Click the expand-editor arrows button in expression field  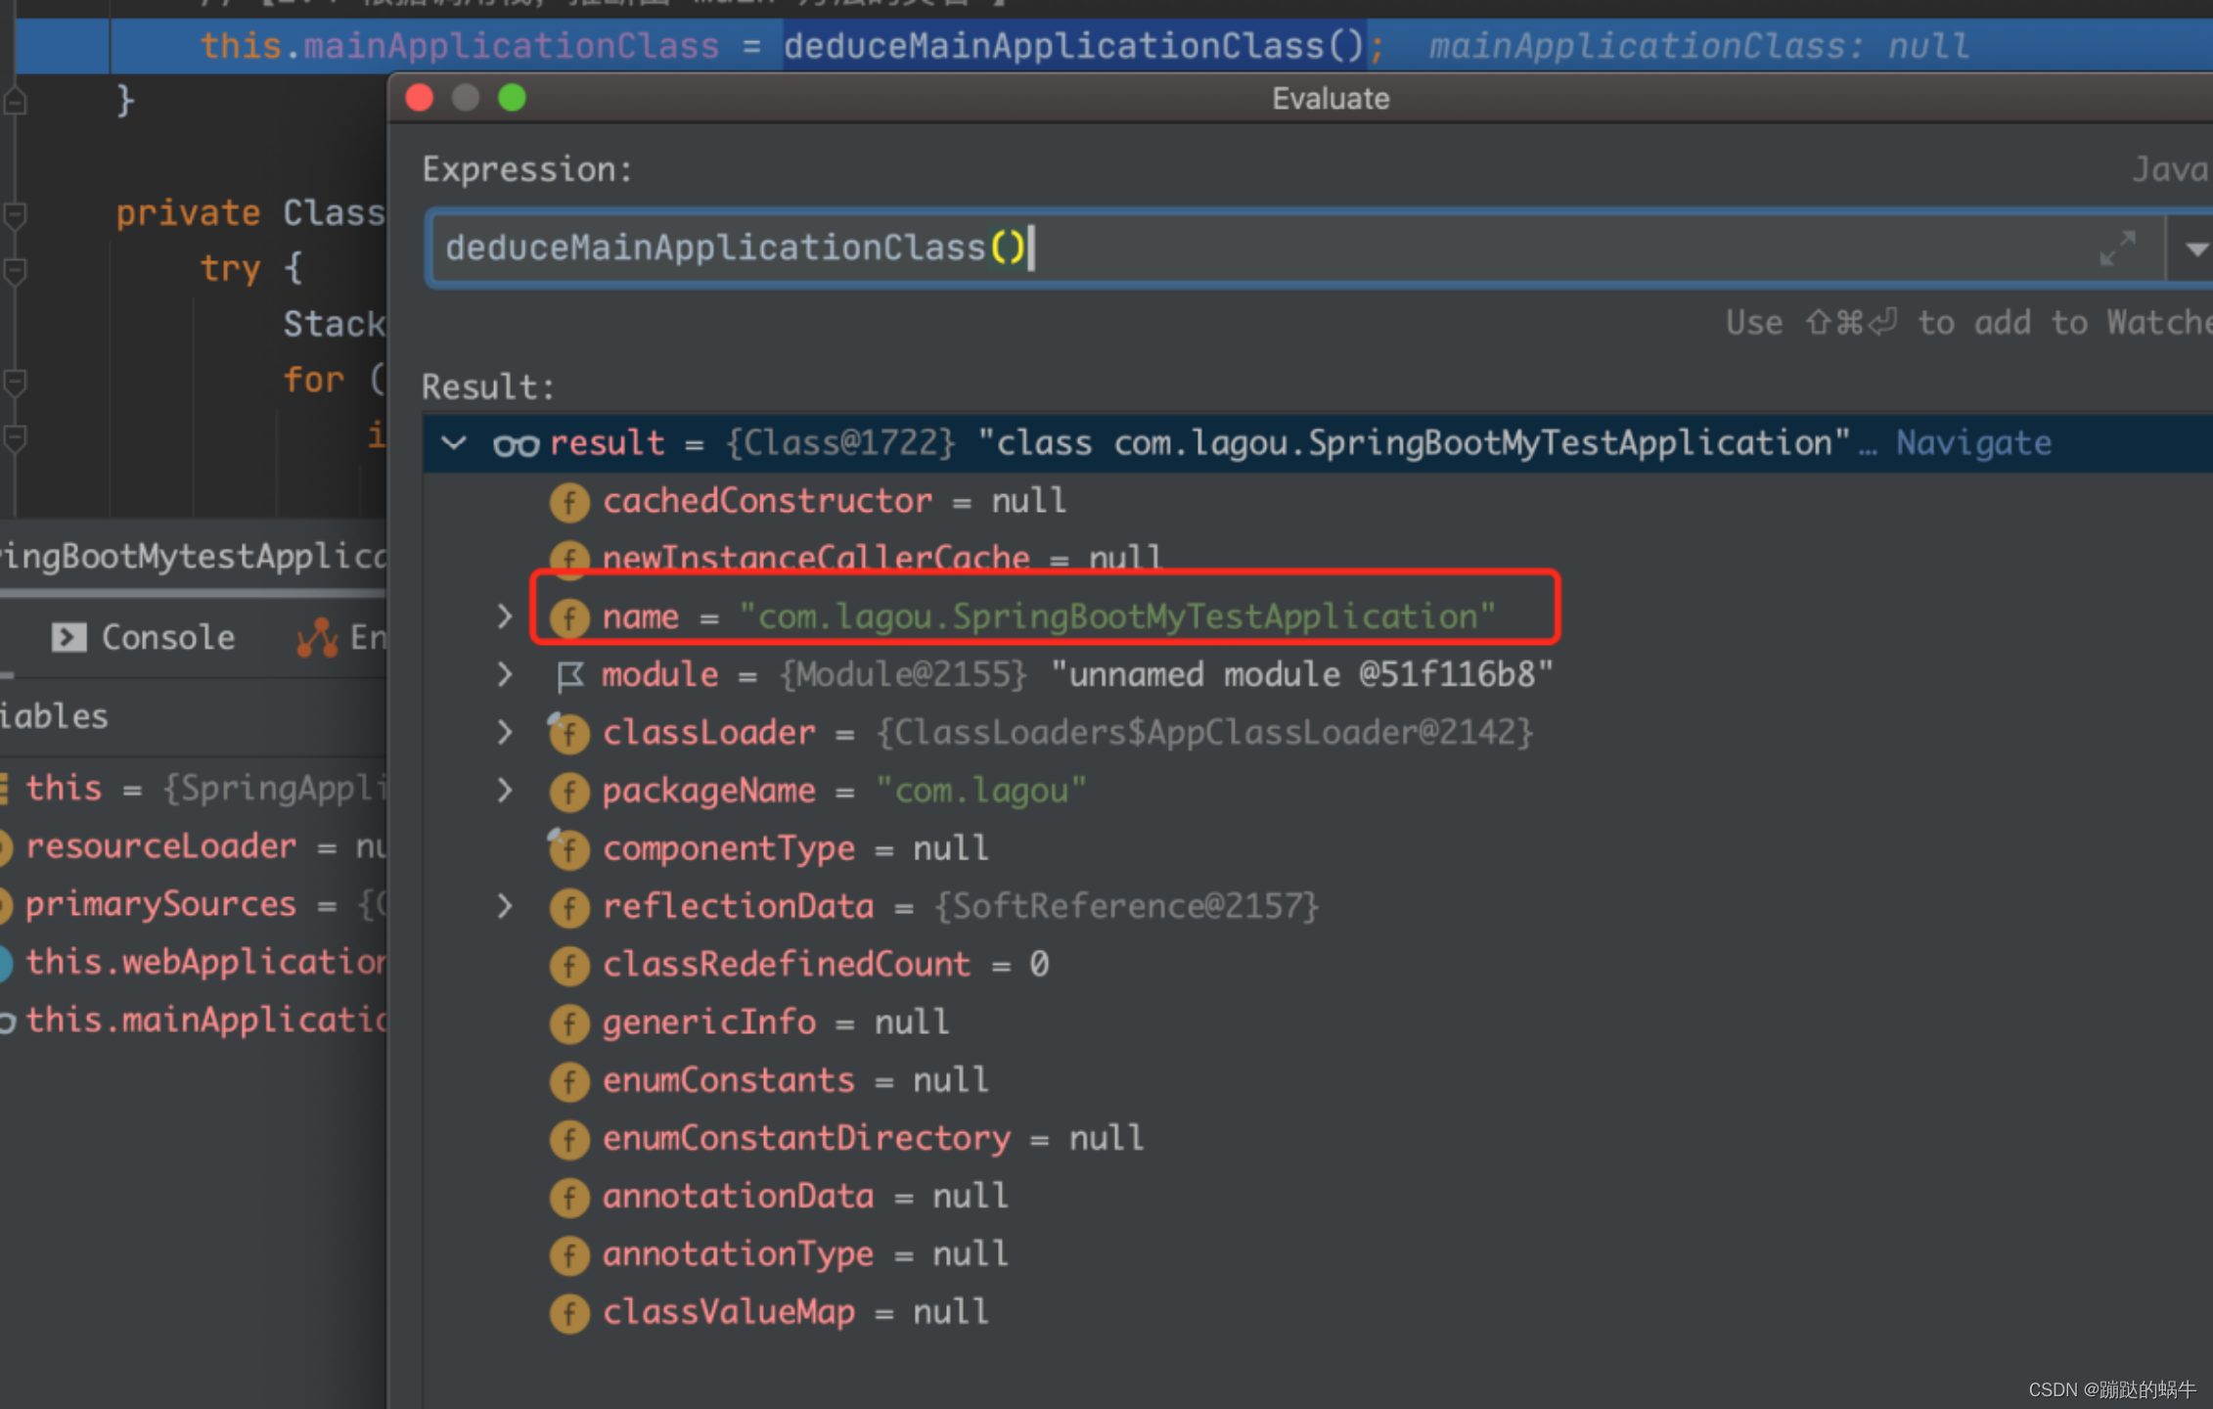[x=2118, y=248]
